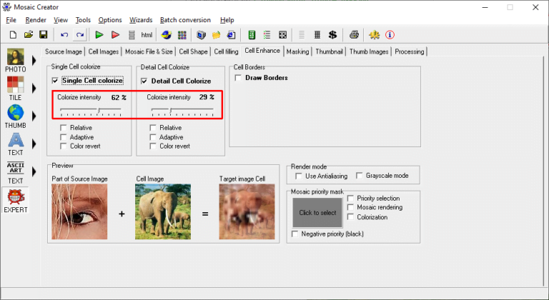
Task: Enable Grayscale mode checkbox
Action: pos(360,175)
